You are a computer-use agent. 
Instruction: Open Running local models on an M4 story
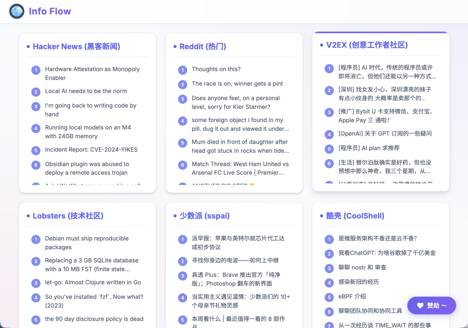pos(88,132)
